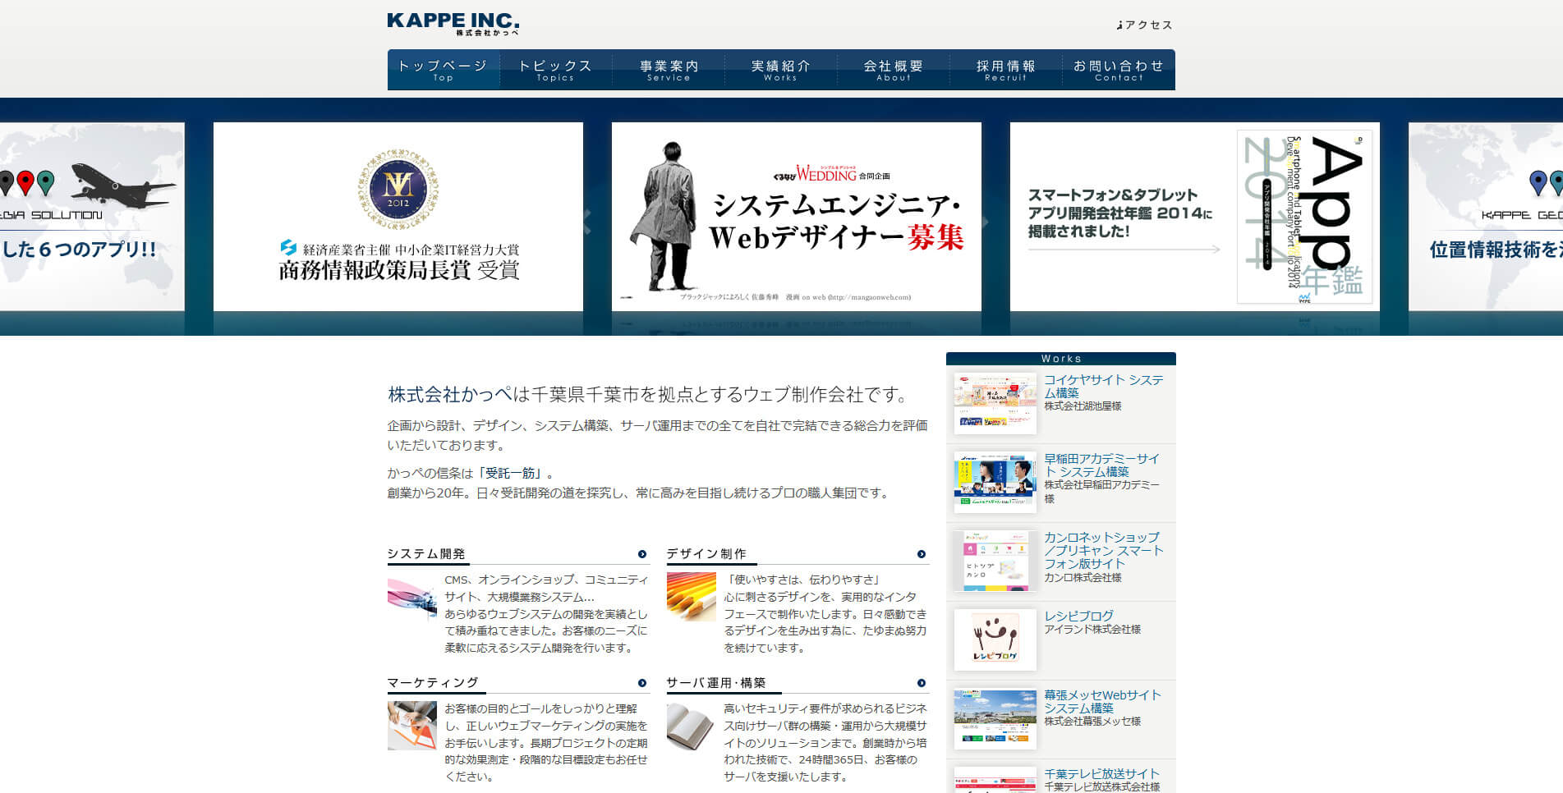Click the レシピブログ smiley thumbnail

(995, 640)
